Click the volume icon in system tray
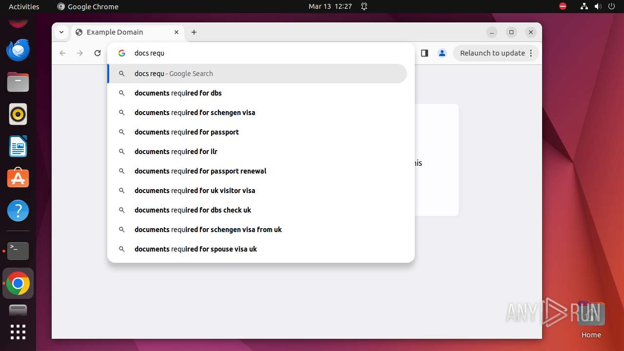 click(598, 6)
